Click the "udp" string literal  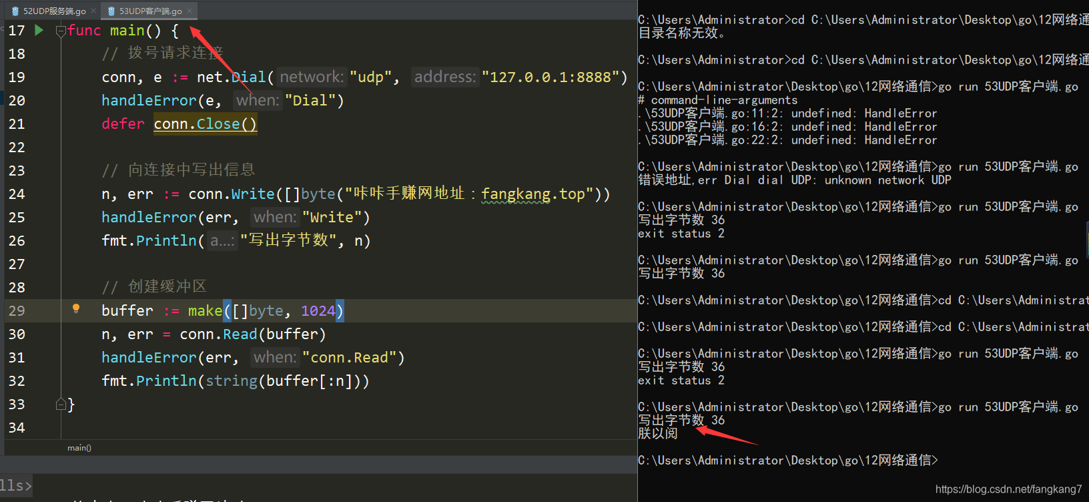point(371,77)
